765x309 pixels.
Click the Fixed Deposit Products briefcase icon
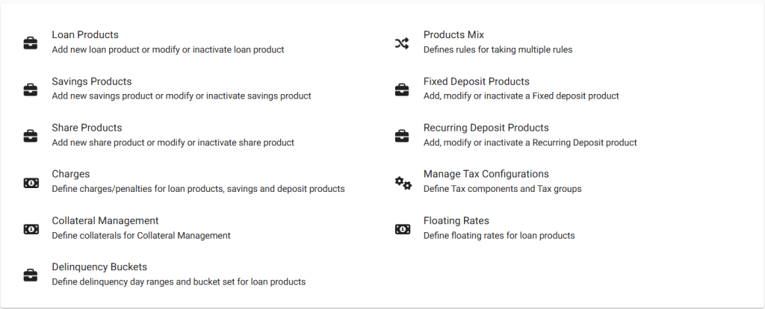coord(402,90)
